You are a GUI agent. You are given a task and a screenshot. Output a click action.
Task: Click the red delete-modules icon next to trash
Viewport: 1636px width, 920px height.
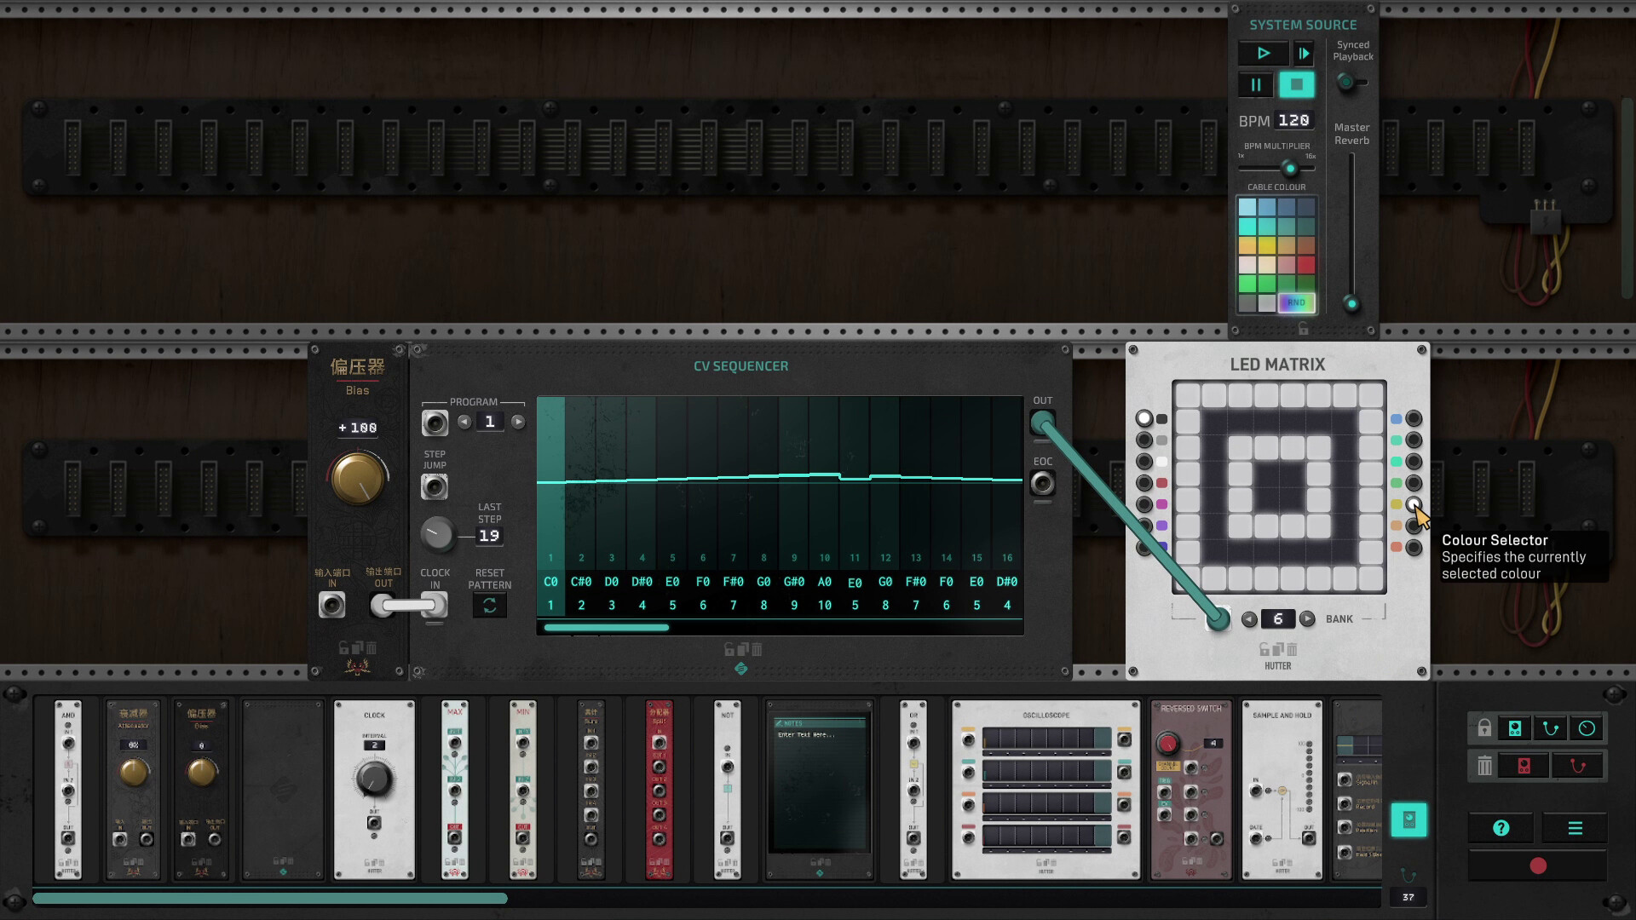click(1524, 766)
